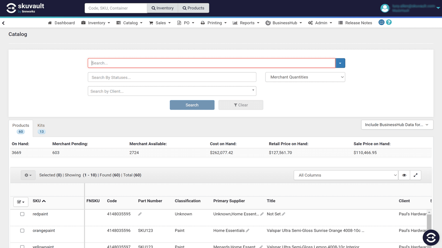Open the Merchant Quantities dropdown

(305, 77)
